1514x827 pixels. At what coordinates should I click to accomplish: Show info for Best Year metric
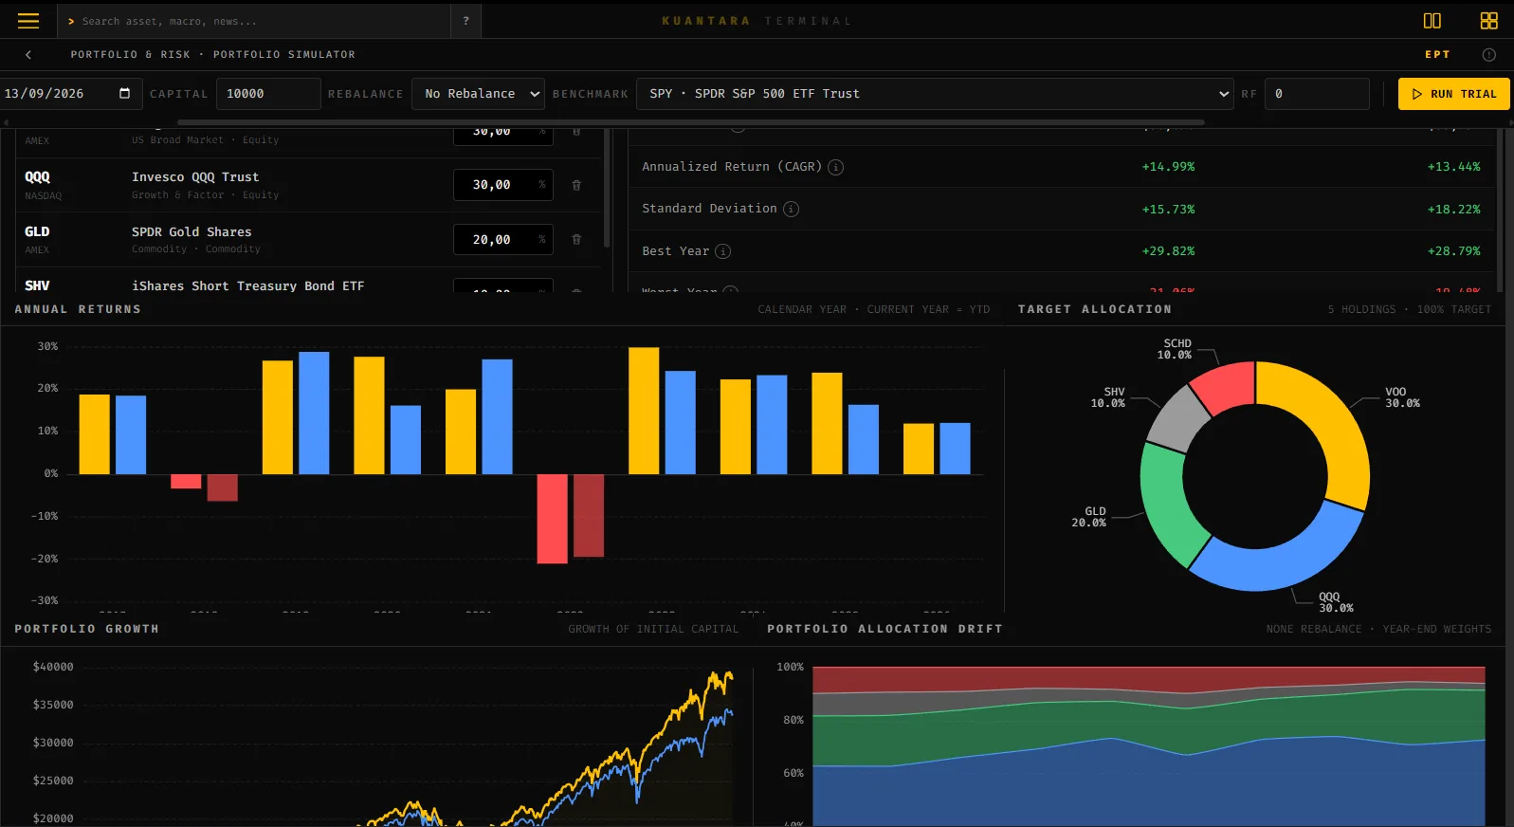coord(722,251)
